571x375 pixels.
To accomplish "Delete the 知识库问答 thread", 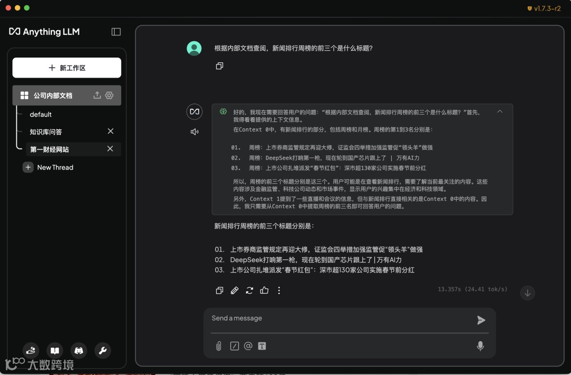I will (x=110, y=132).
